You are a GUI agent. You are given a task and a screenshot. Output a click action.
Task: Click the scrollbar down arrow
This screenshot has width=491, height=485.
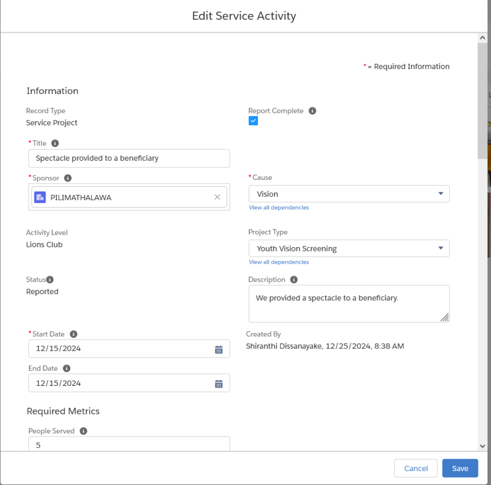click(x=482, y=446)
